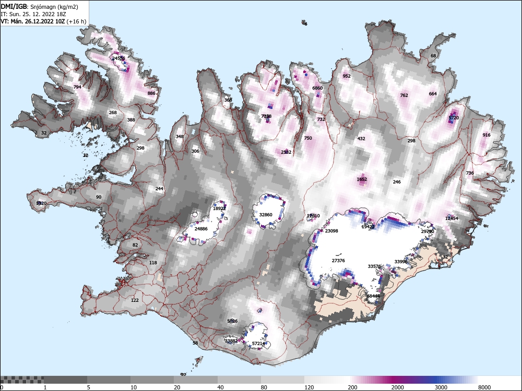
Task: Select the 732 value label
Action: tap(321, 119)
